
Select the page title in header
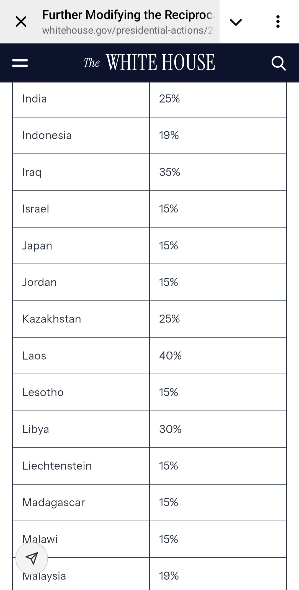(x=128, y=15)
